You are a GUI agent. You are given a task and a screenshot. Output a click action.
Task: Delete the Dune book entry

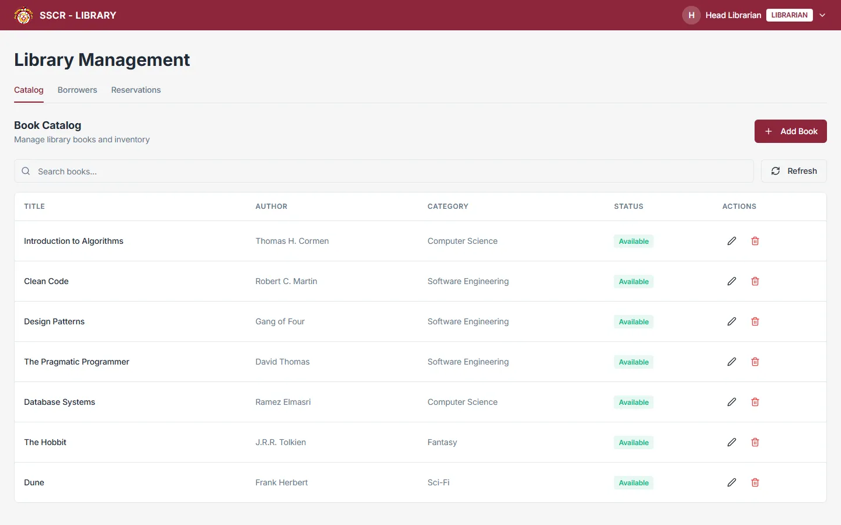pos(755,482)
